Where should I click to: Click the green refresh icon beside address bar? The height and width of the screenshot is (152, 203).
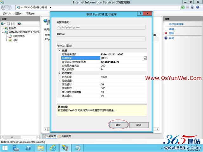[x=183, y=7]
